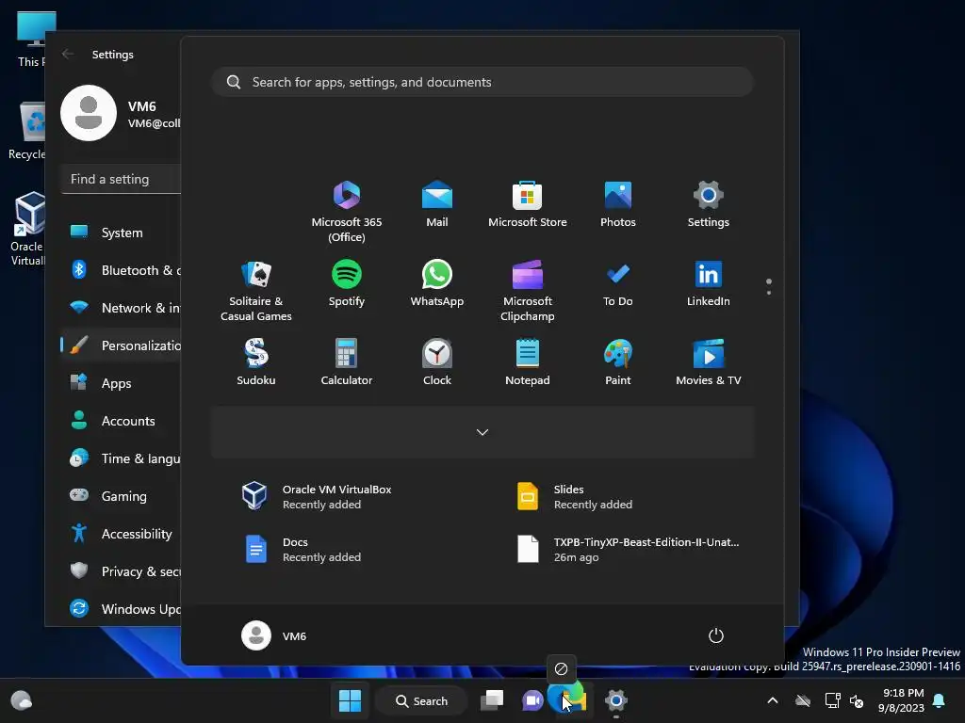
Task: Select Bluetooth & devices in Settings
Action: click(x=122, y=270)
